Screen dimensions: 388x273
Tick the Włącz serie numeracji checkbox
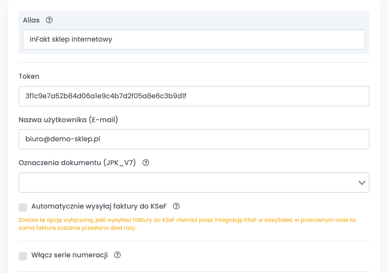point(23,256)
